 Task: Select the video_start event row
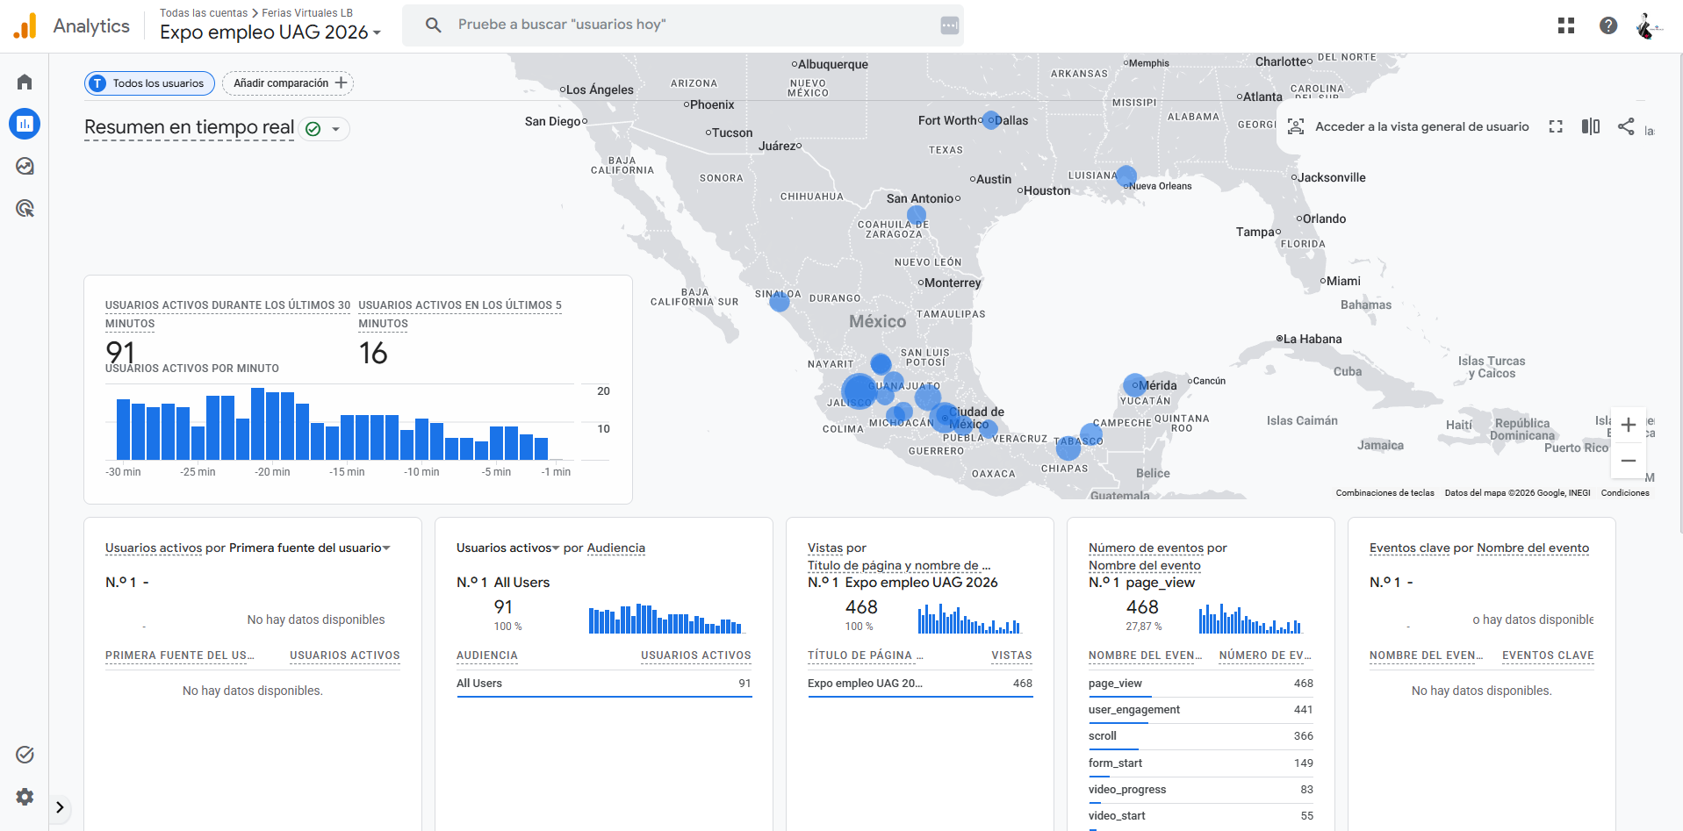click(1201, 816)
